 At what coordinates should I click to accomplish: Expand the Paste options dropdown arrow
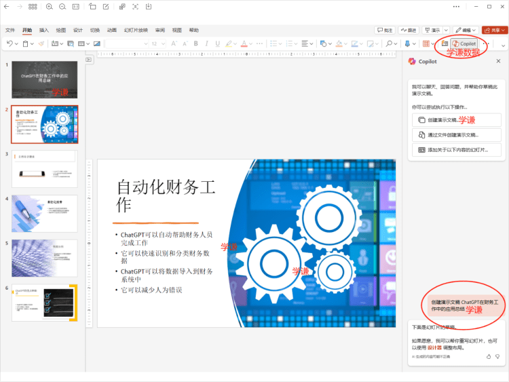(32, 44)
